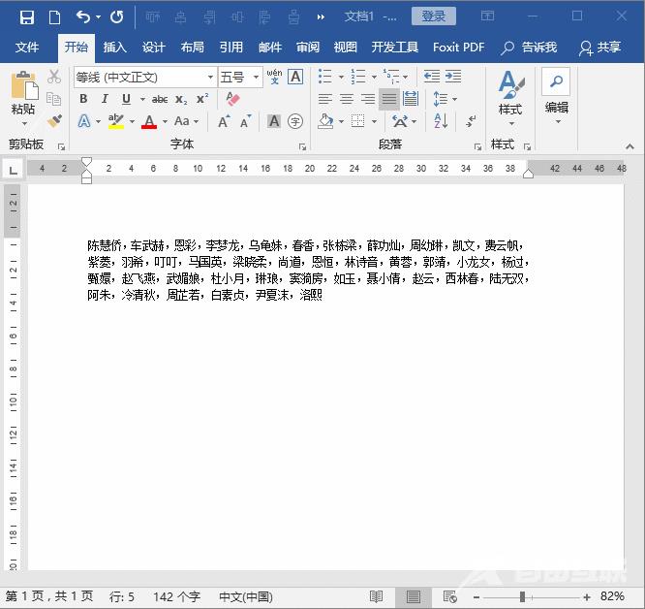Click the 登录 sign-in button

pyautogui.click(x=434, y=16)
